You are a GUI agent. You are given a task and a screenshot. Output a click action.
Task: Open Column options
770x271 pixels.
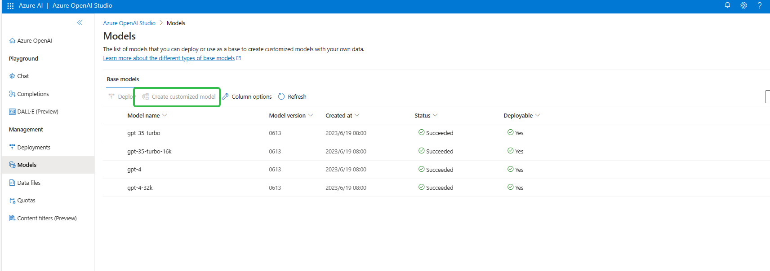247,97
